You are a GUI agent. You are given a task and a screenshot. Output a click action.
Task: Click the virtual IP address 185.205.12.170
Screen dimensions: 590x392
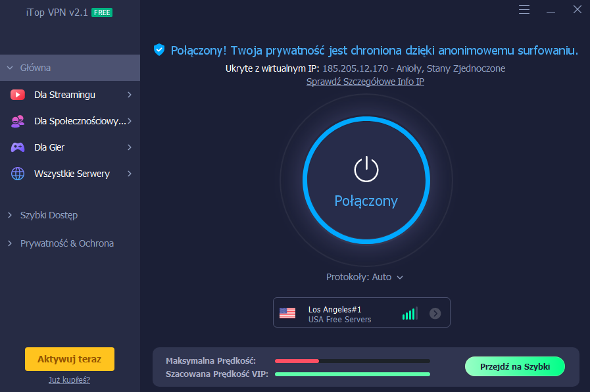click(x=355, y=68)
